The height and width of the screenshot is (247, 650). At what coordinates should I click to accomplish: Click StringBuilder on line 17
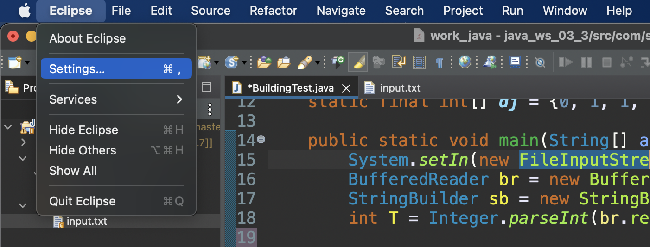[414, 199]
